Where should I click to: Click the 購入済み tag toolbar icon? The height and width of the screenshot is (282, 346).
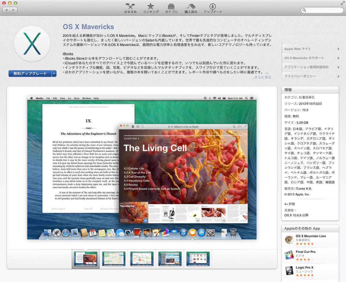191,6
